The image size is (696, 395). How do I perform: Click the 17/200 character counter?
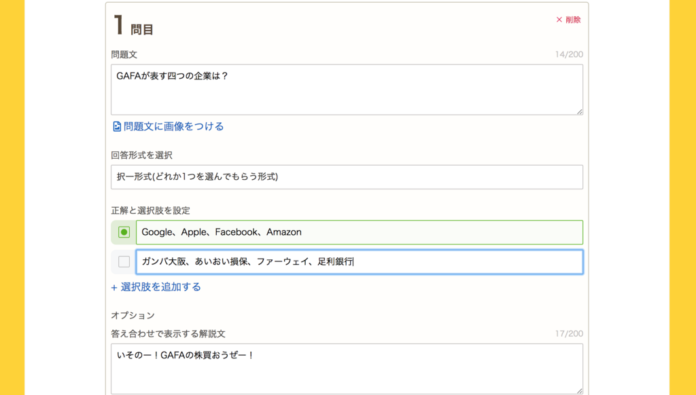coord(569,334)
